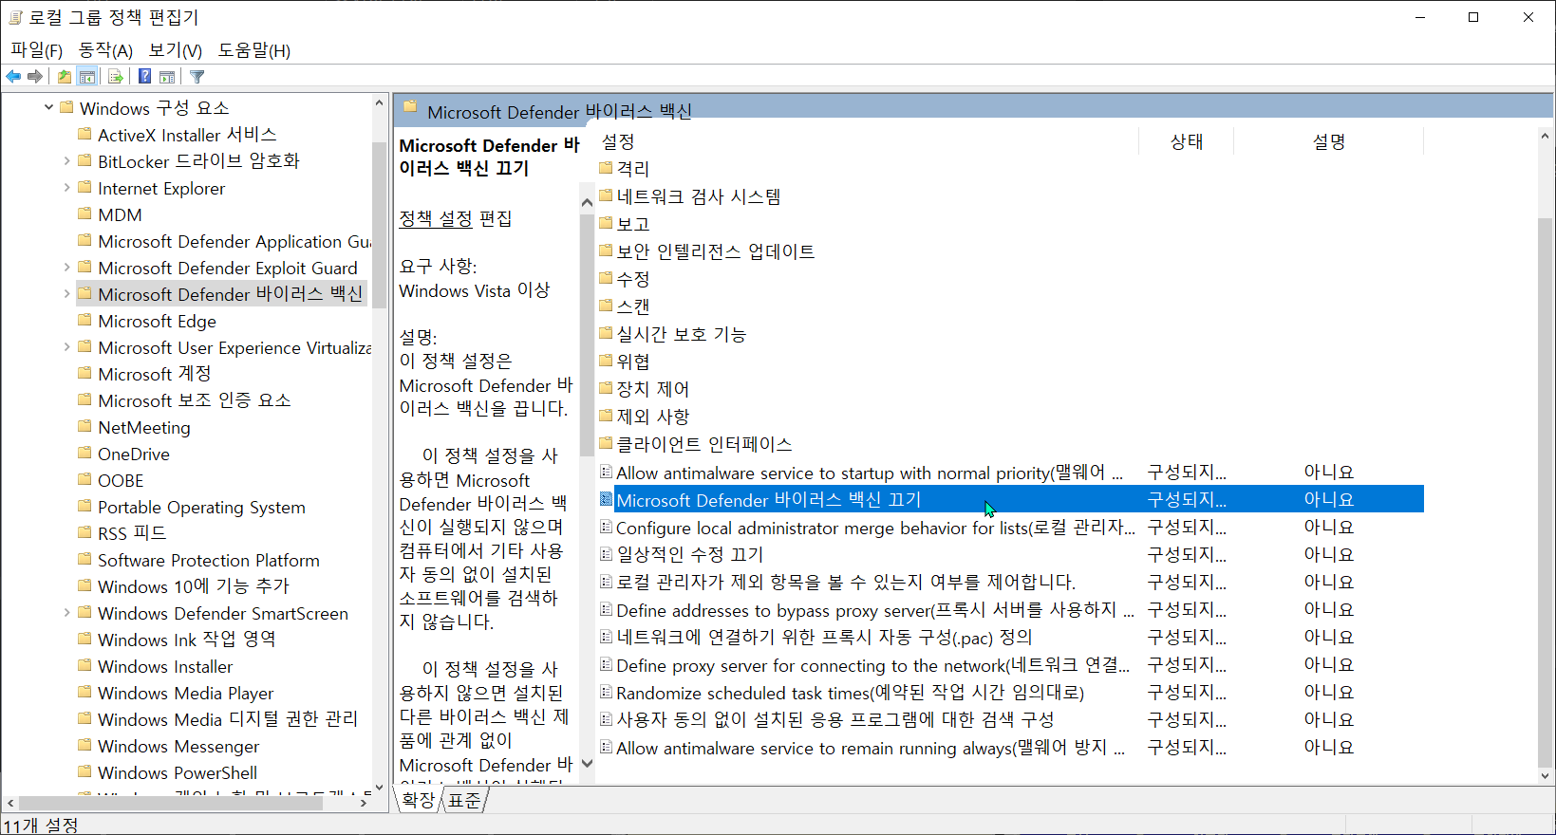The width and height of the screenshot is (1556, 835).
Task: Expand the Internet Explorer tree node
Action: click(66, 188)
